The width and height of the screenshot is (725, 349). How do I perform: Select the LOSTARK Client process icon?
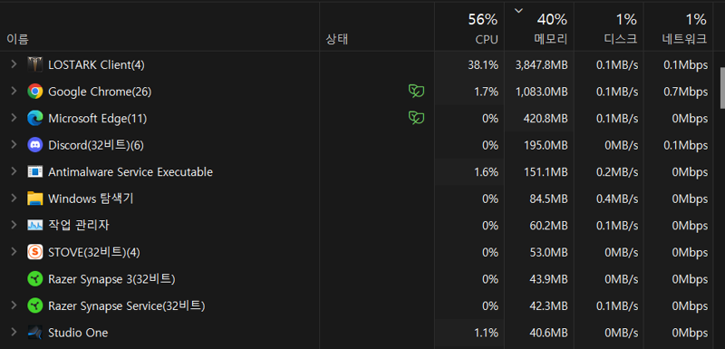pyautogui.click(x=34, y=64)
